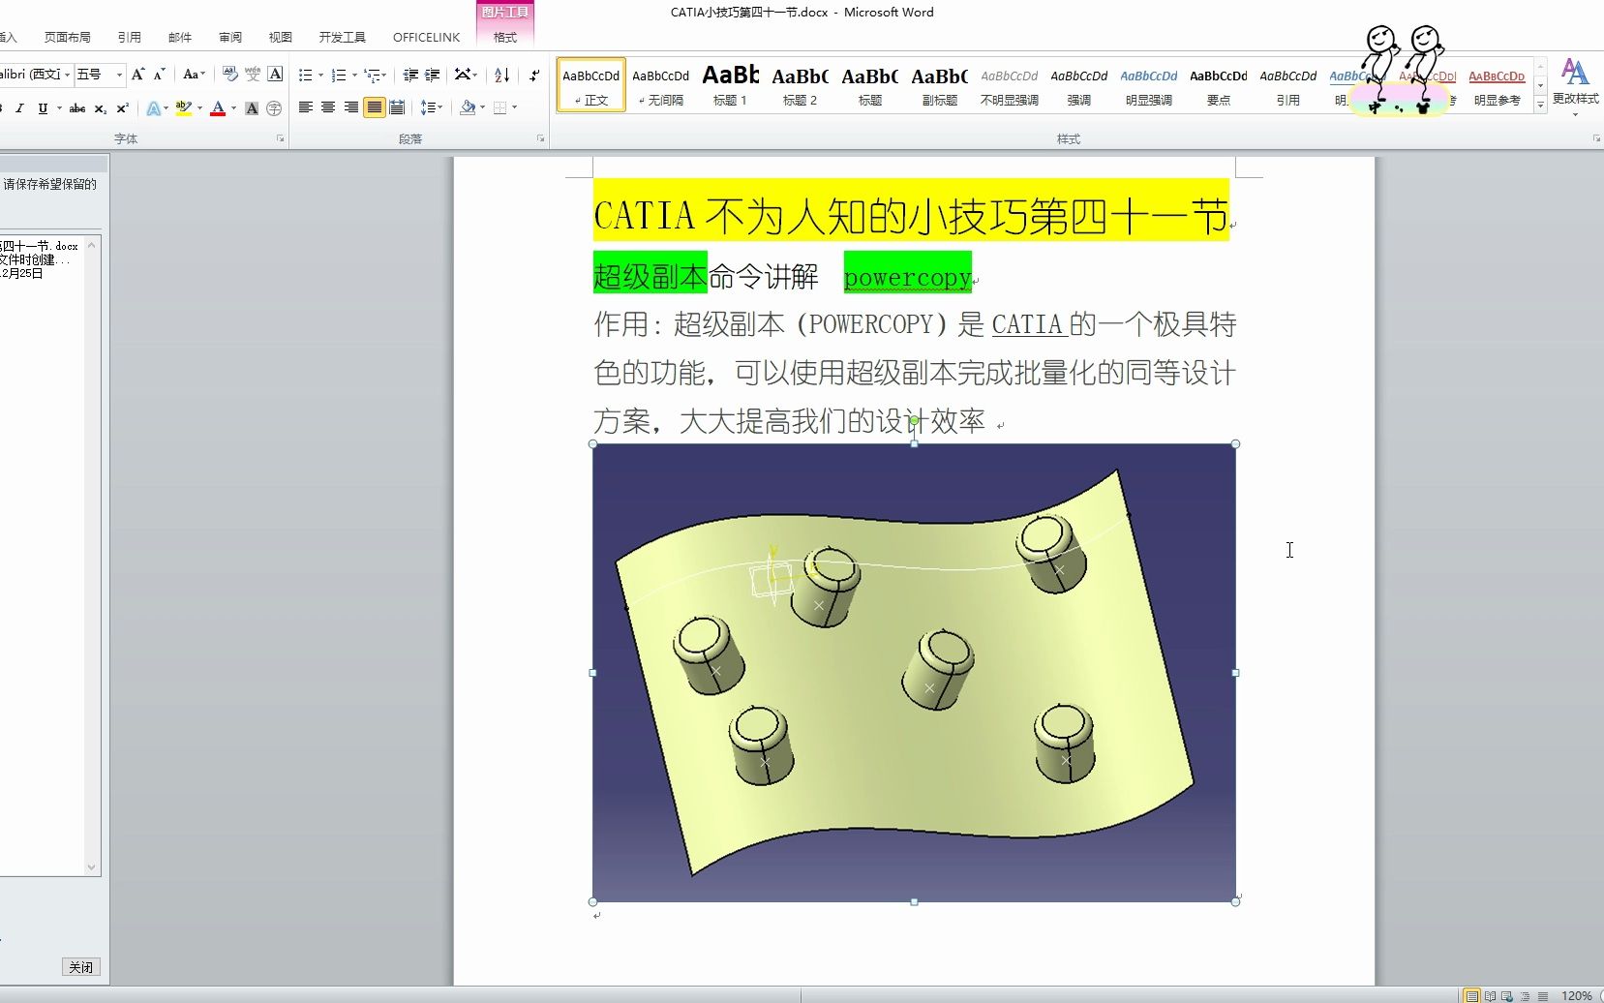Image resolution: width=1604 pixels, height=1003 pixels.
Task: Toggle italic formatting
Action: (x=19, y=108)
